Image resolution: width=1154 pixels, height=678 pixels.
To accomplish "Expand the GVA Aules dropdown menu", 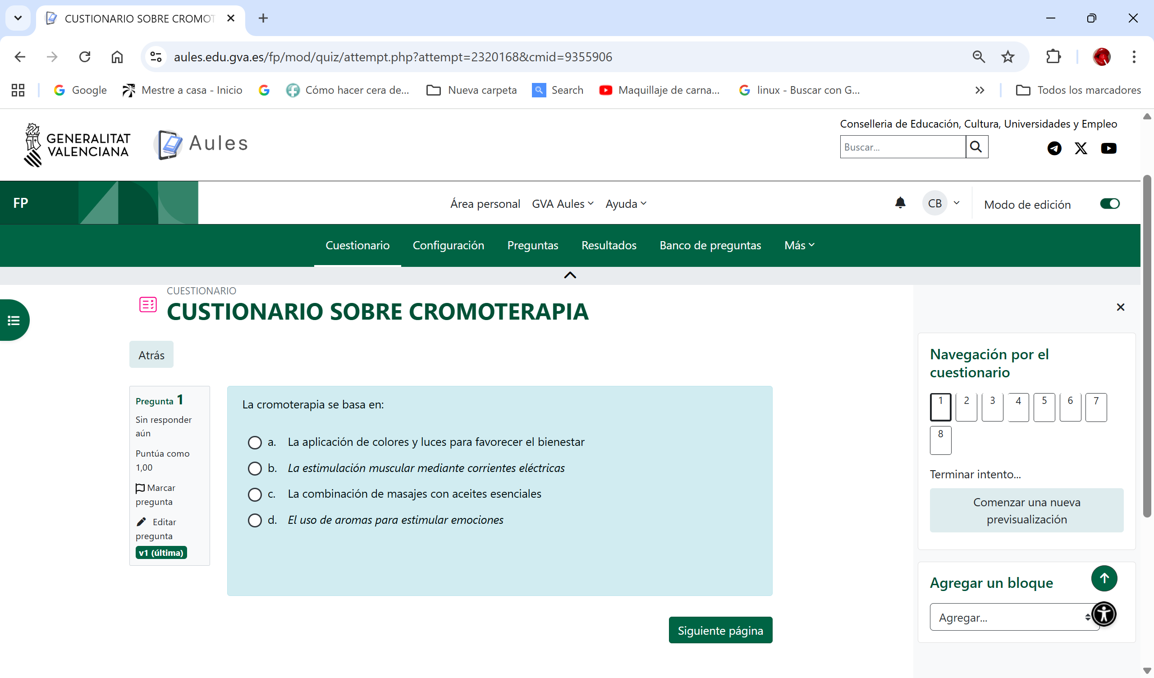I will [x=562, y=203].
